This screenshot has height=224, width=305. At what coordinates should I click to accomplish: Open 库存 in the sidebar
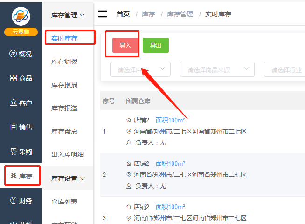click(21, 176)
